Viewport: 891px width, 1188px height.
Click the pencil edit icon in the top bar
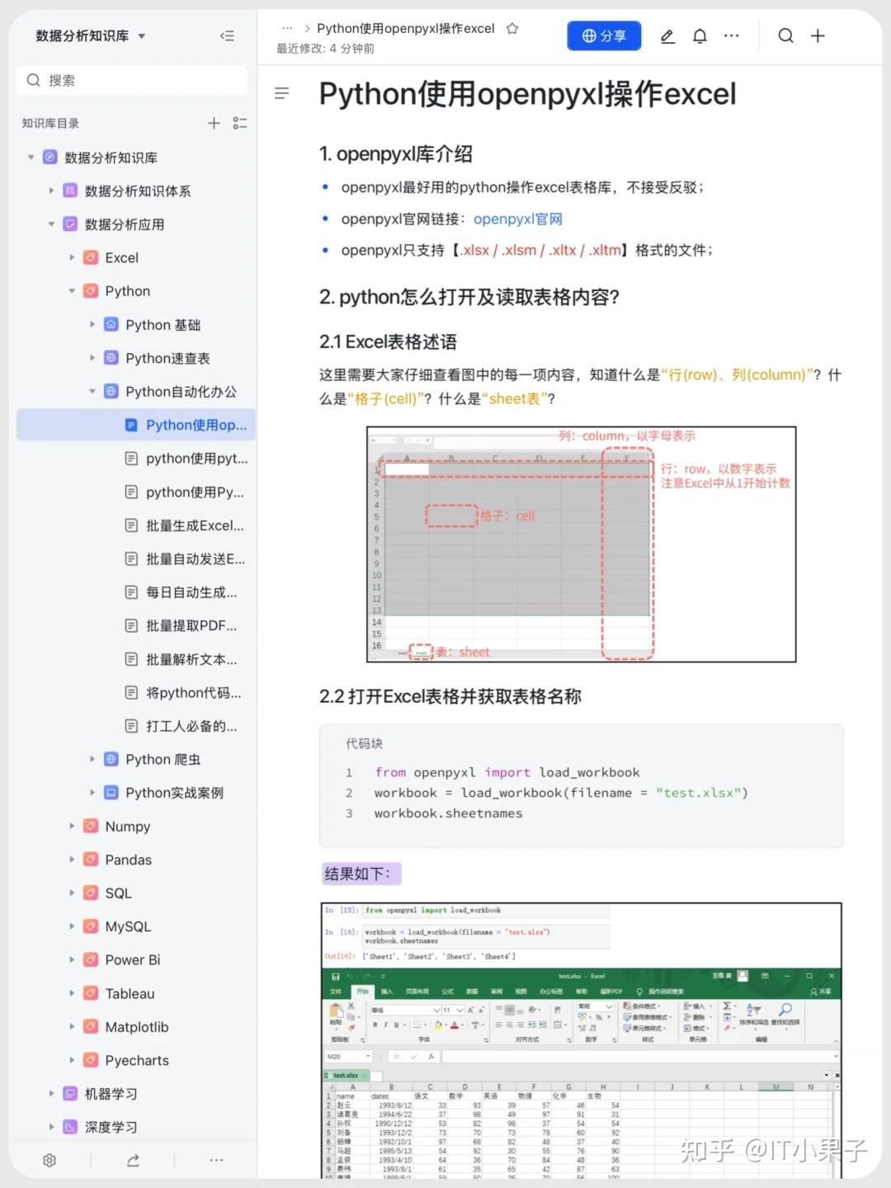667,35
